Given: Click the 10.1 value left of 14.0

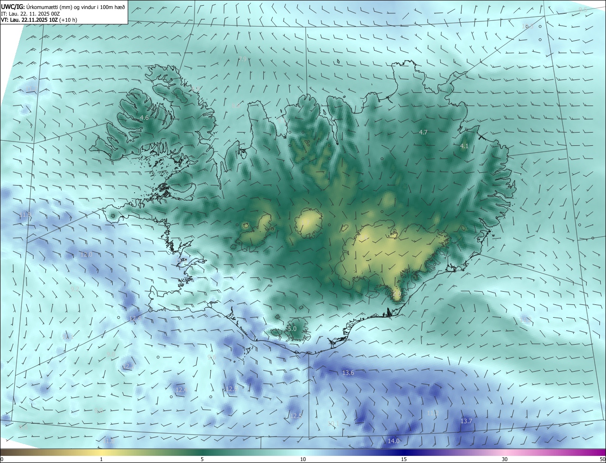Looking at the screenshot, I should pyautogui.click(x=333, y=423).
